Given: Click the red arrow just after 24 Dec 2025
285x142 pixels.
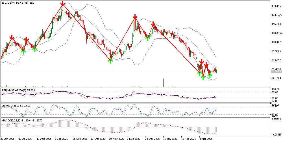Looking at the screenshot, I should pos(153,25).
